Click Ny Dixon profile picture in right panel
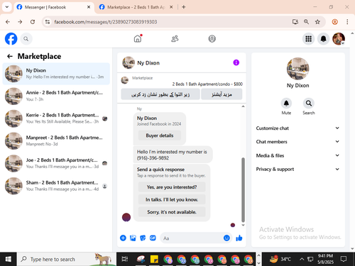 tap(297, 69)
